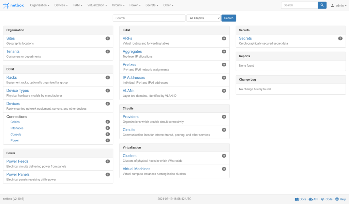The height and width of the screenshot is (204, 349).
Task: Click the main search input field
Action: 149,18
